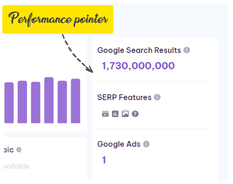
Task: Select the bar chart SERP feature icon
Action: point(115,114)
